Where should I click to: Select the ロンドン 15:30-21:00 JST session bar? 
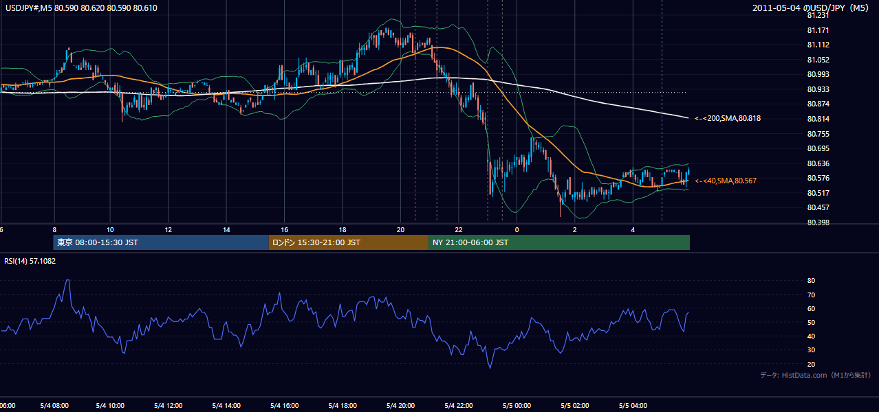pyautogui.click(x=349, y=242)
